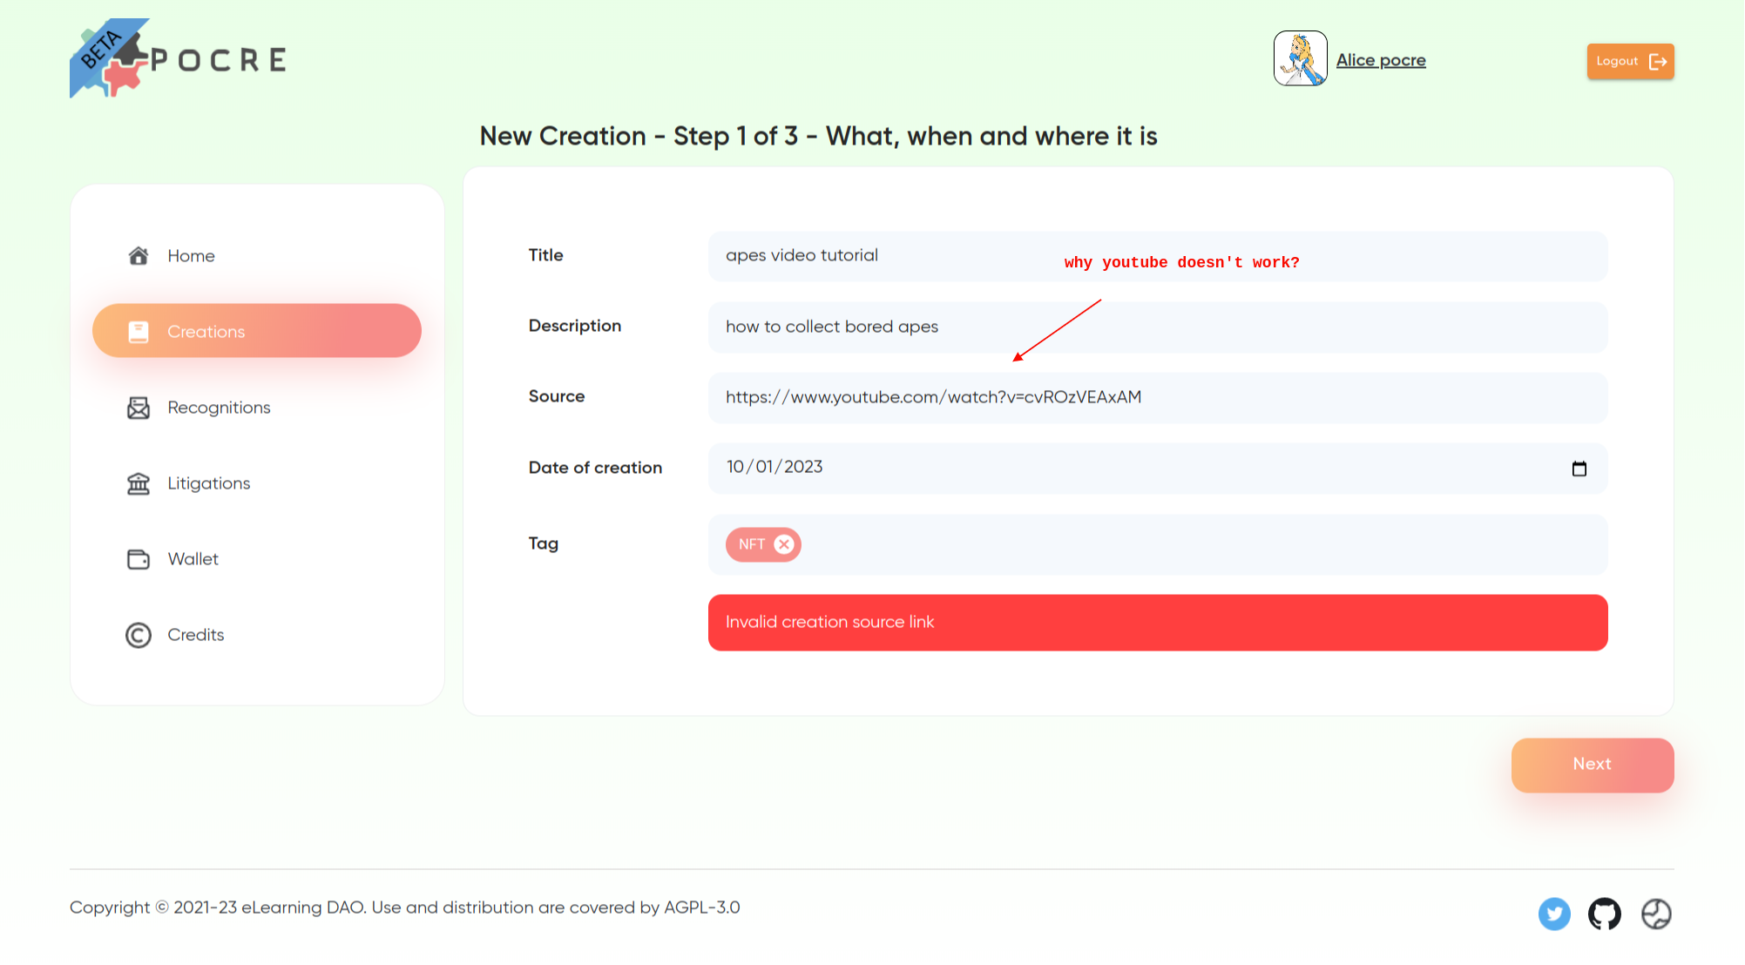Click the GitHub icon in footer
The image size is (1745, 965).
(x=1606, y=914)
